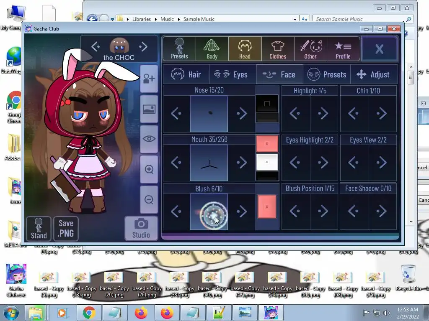429x321 pixels.
Task: Toggle Eyes Highlight with left arrow
Action: 295,163
